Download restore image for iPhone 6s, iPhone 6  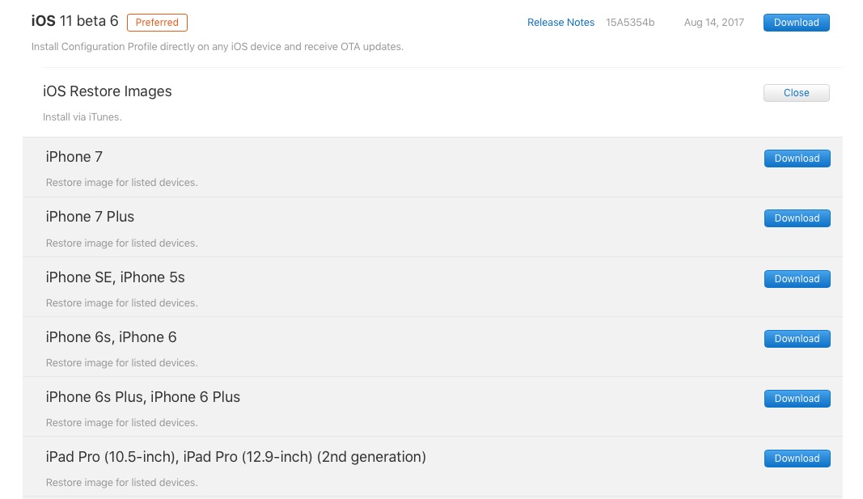click(797, 339)
